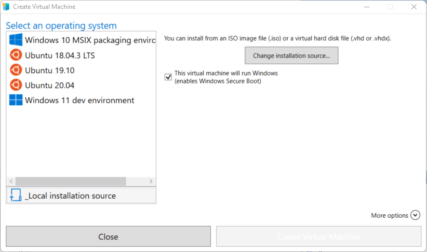Viewport: 427px width, 252px height.
Task: Click the Create Virtual Machine title bar icon
Action: pyautogui.click(x=7, y=7)
